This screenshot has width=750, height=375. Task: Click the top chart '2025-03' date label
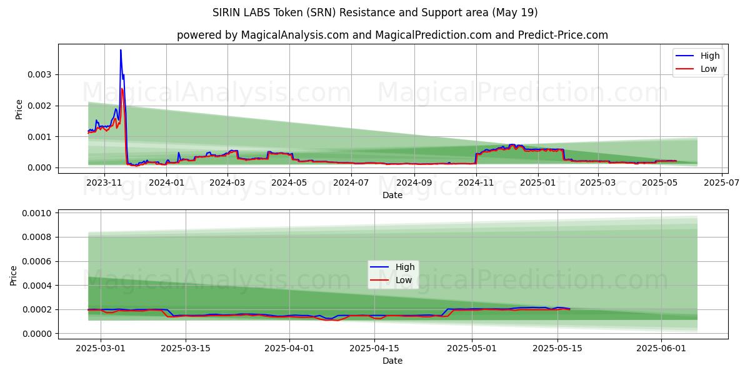tap(599, 183)
